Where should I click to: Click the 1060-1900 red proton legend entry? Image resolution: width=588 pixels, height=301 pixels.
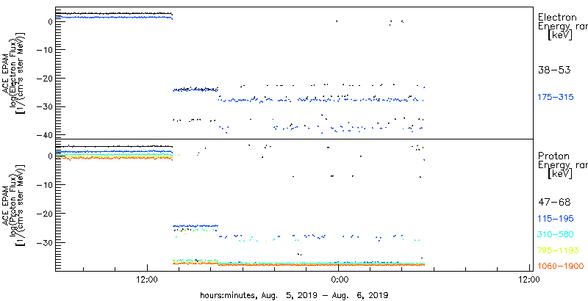tap(561, 266)
